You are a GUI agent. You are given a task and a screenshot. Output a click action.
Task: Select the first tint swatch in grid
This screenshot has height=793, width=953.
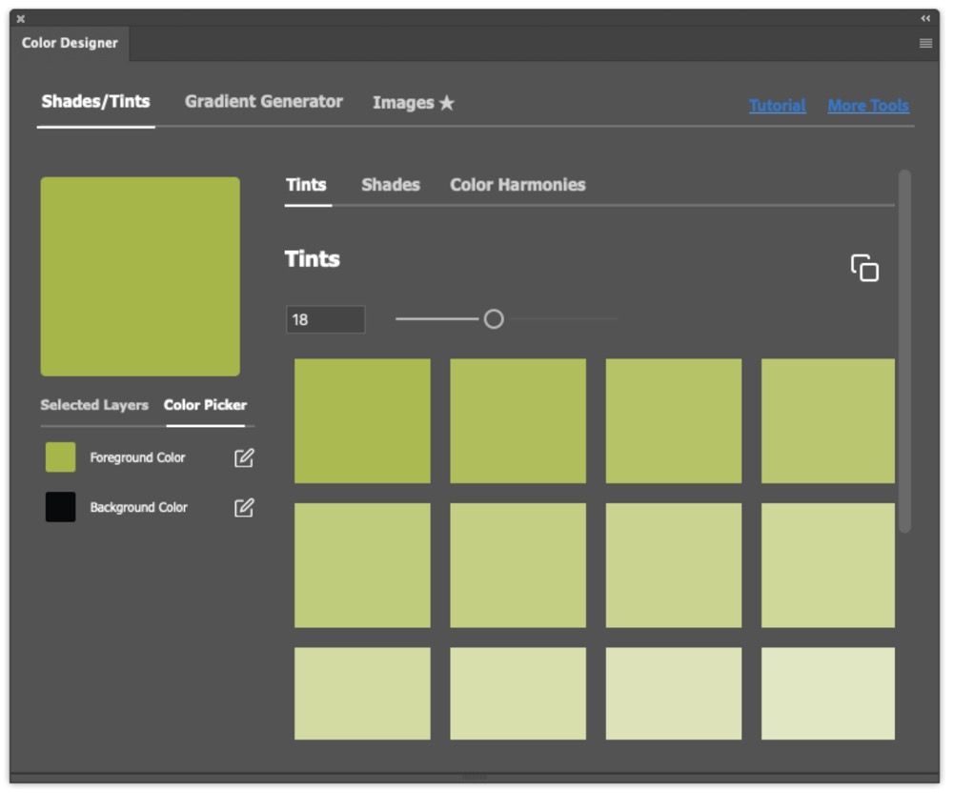click(362, 420)
